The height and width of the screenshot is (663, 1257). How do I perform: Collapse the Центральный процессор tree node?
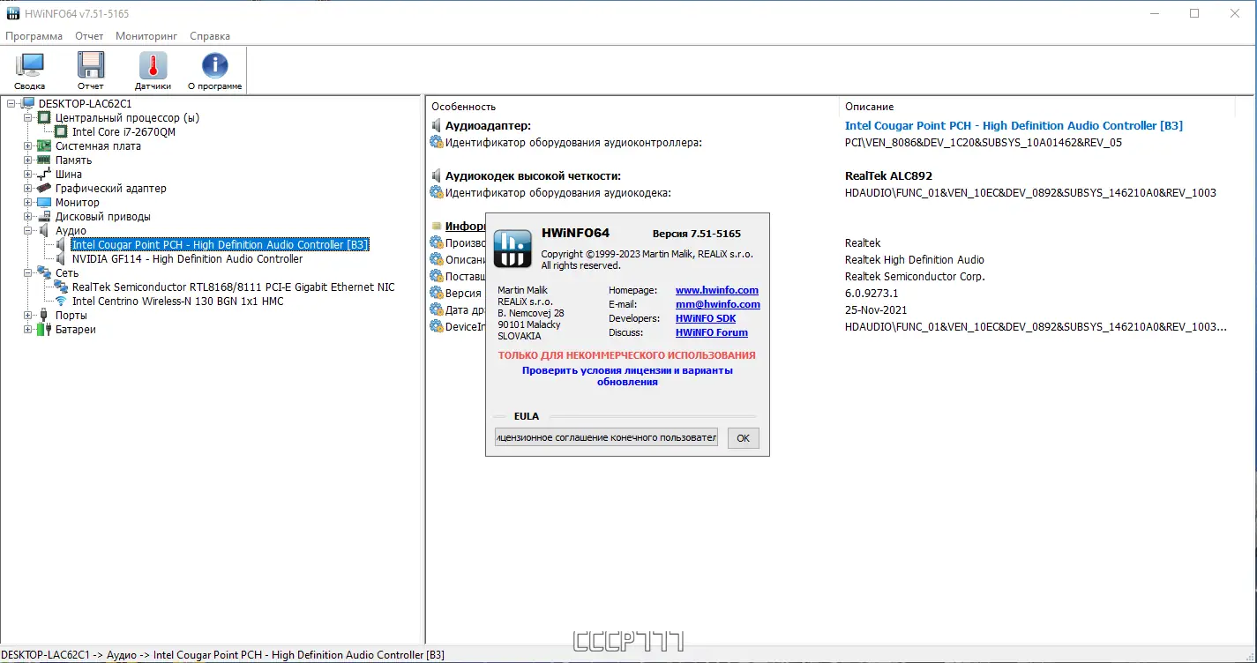point(28,118)
